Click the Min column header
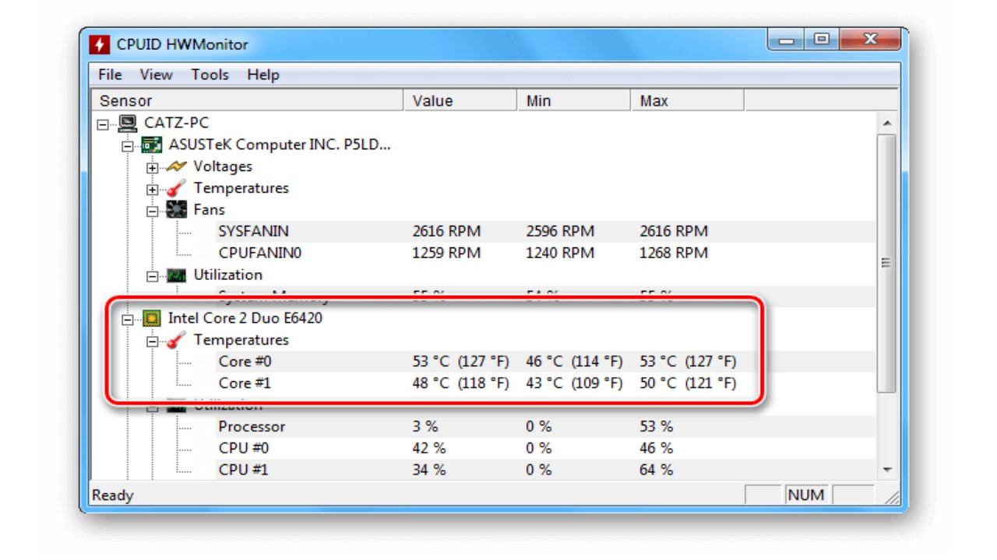Screen dimensions: 997x560 [574, 101]
